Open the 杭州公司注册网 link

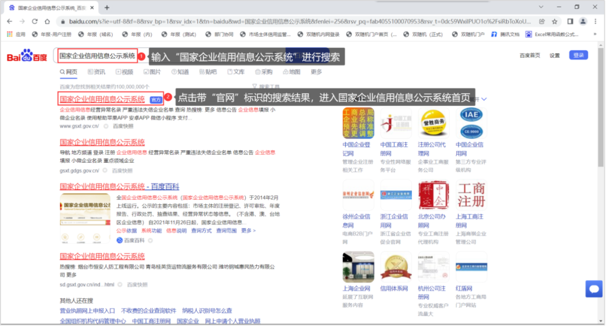pyautogui.click(x=431, y=292)
